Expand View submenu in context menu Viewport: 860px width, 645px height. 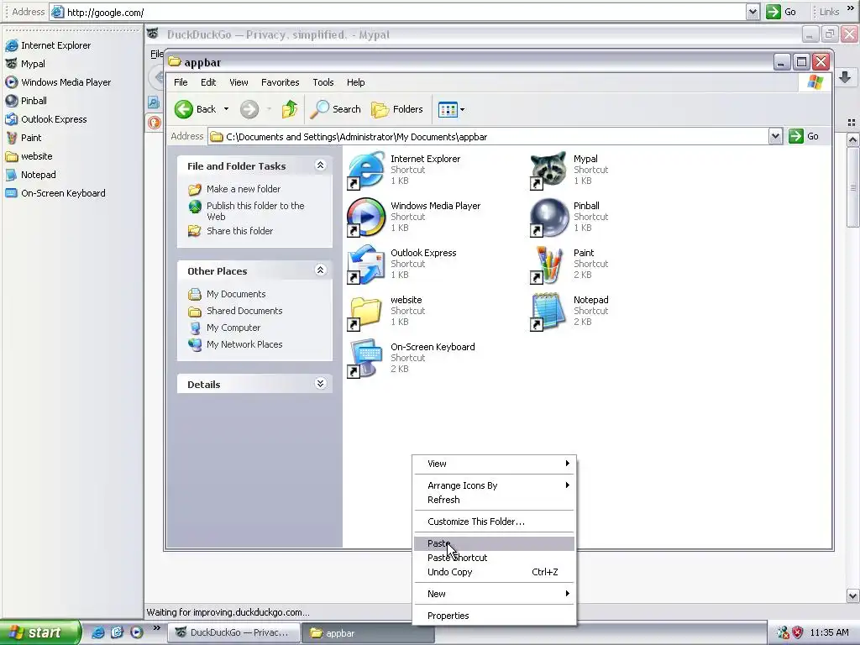(495, 464)
